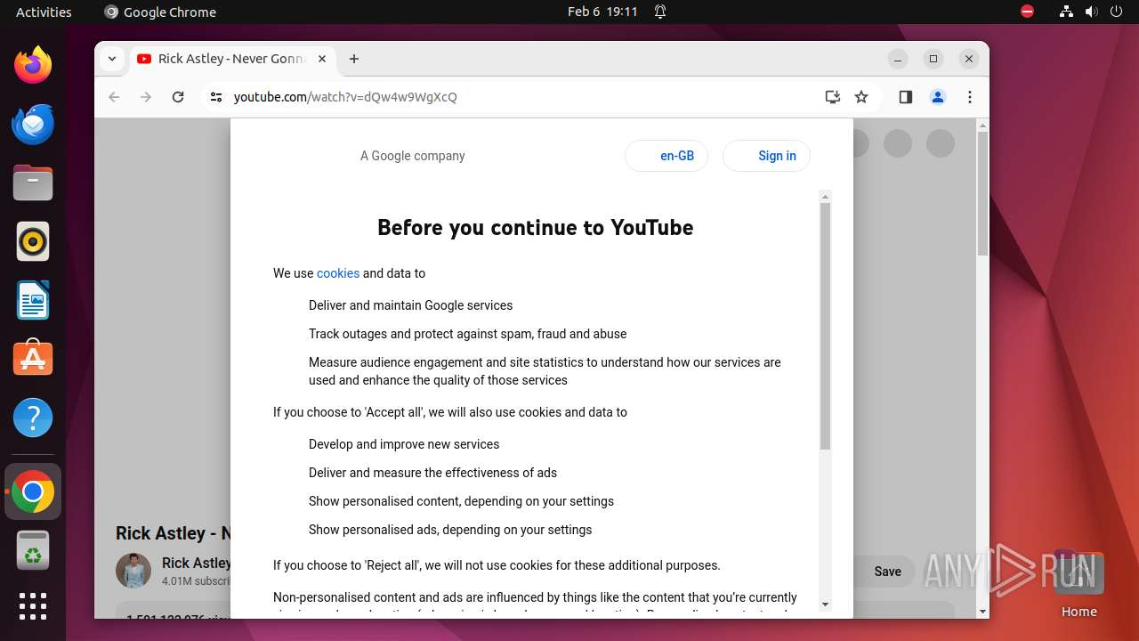The height and width of the screenshot is (641, 1139).
Task: Show the applications grid
Action: tap(33, 606)
